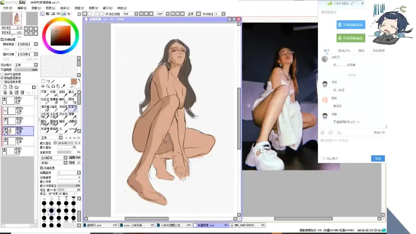
Task: Click the 开启视频连线 button
Action: click(x=351, y=25)
